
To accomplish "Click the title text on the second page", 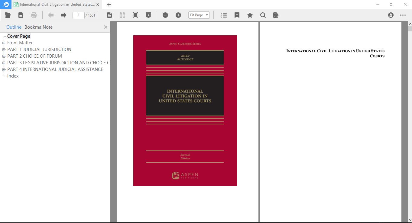I will point(335,53).
